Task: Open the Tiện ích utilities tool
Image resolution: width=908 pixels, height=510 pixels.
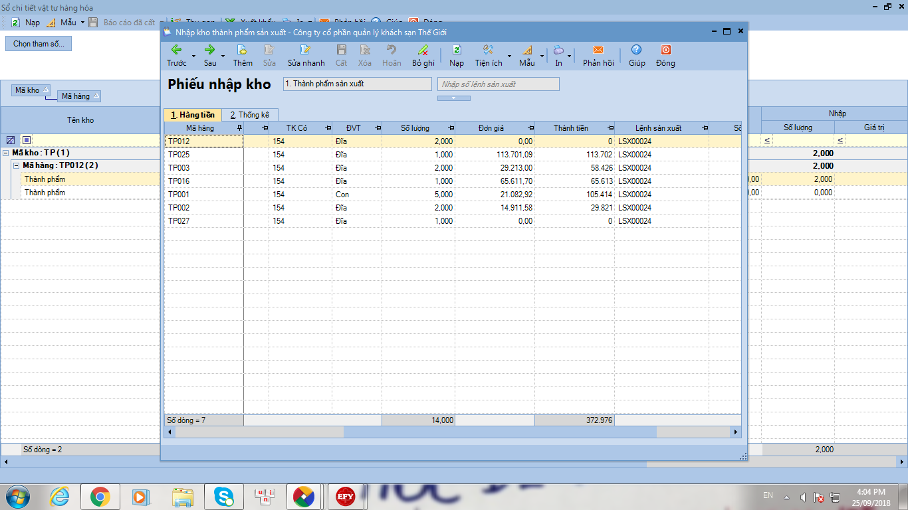Action: pos(489,55)
